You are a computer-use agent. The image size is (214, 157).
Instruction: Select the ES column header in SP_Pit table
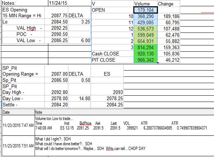pos(107,74)
